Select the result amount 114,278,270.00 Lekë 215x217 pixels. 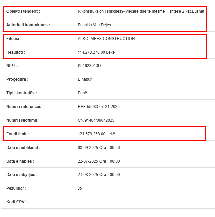coord(96,52)
